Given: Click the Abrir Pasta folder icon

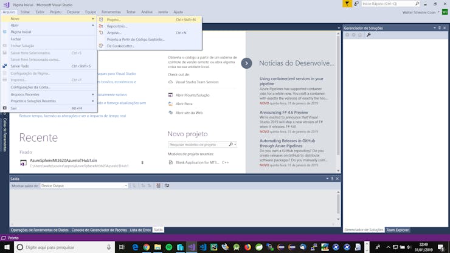Looking at the screenshot, I should point(170,103).
